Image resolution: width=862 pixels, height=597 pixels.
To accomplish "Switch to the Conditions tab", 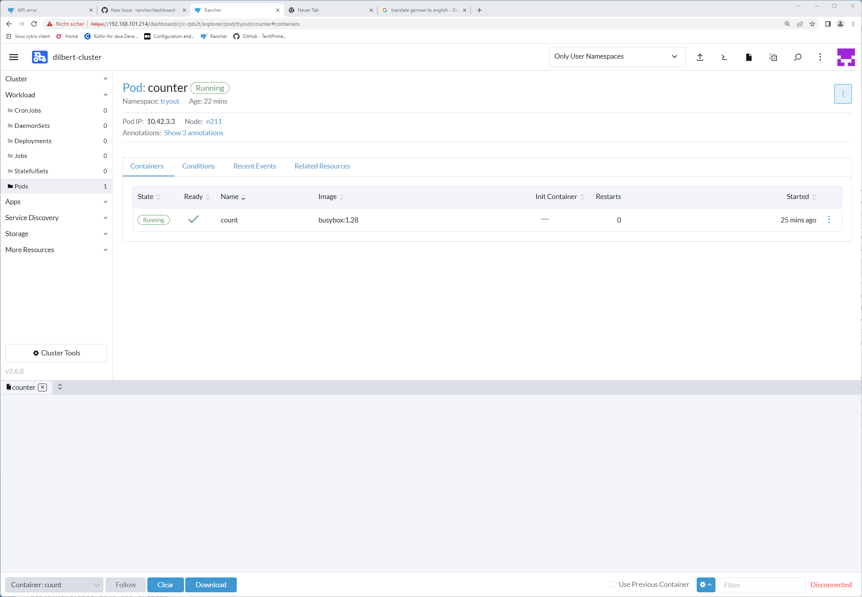I will coord(198,166).
